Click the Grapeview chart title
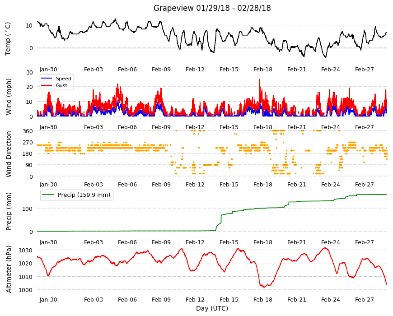The height and width of the screenshot is (316, 393). pyautogui.click(x=212, y=8)
